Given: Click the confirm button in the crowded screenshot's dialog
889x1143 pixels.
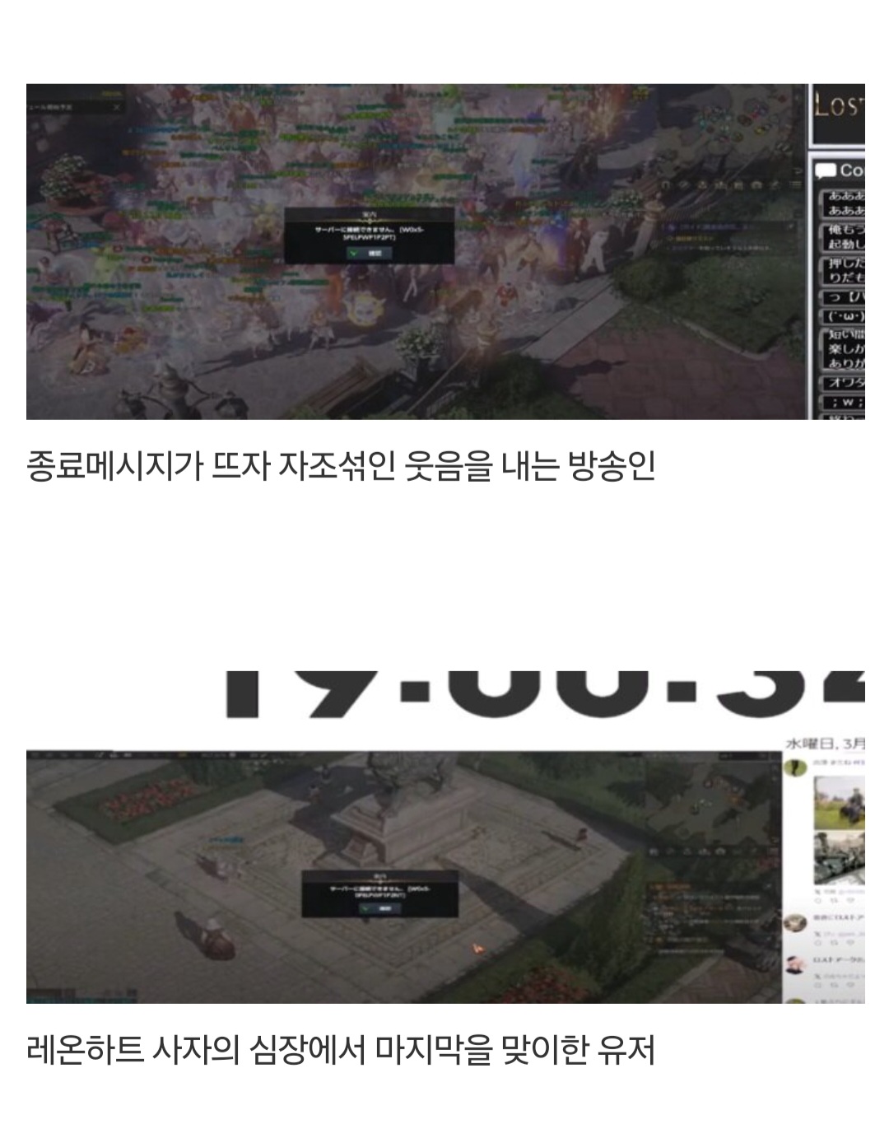Looking at the screenshot, I should [x=369, y=254].
